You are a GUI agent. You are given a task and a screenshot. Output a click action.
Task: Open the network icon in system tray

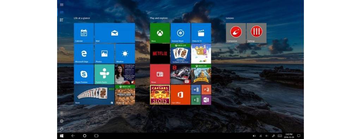[x=261, y=136]
